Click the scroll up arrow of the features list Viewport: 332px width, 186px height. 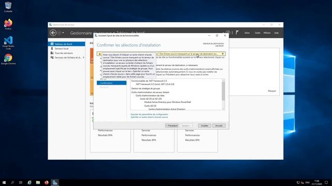[x=223, y=81]
